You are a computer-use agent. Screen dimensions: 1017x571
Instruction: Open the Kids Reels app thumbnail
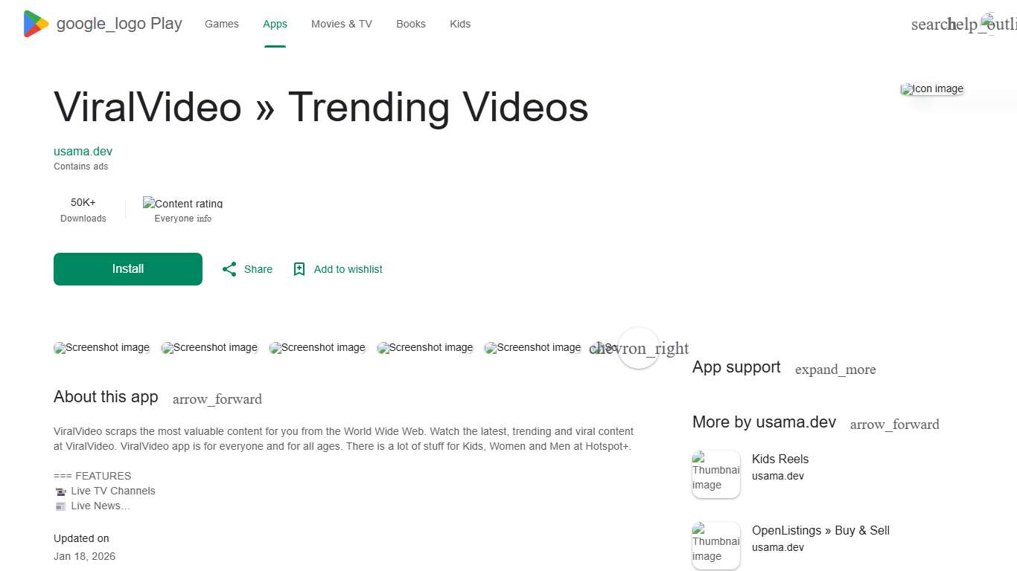(x=715, y=474)
